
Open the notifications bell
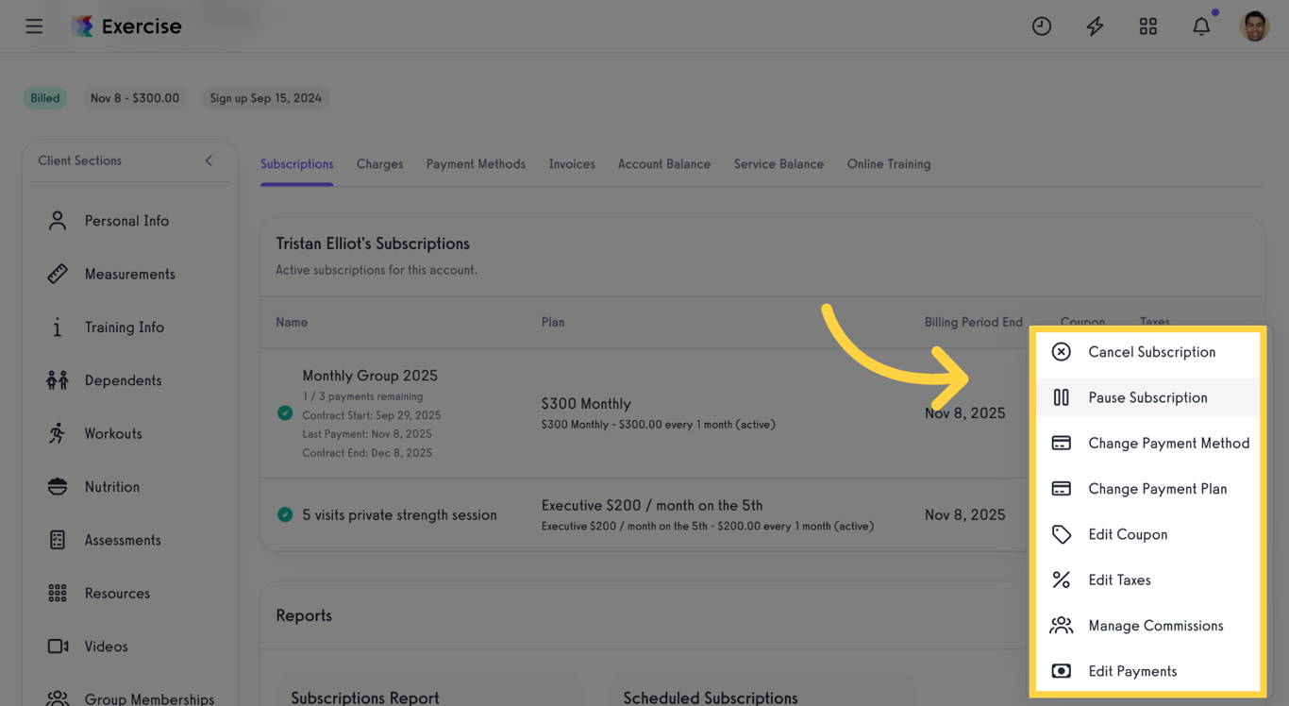(1201, 26)
